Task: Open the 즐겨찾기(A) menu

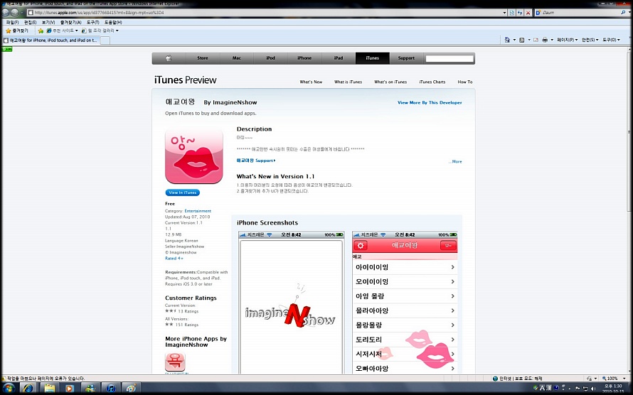Action: tap(70, 23)
